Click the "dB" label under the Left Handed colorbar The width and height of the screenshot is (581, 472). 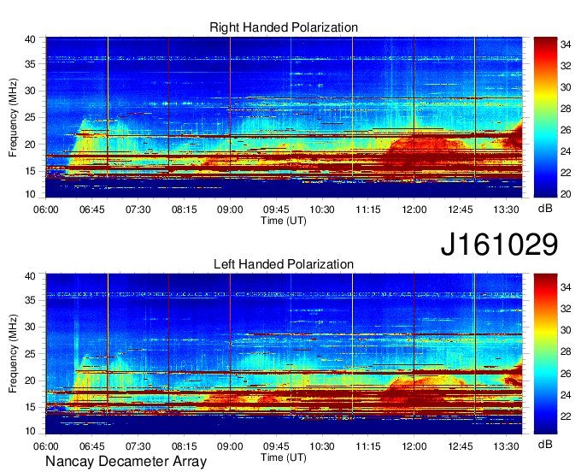click(545, 444)
